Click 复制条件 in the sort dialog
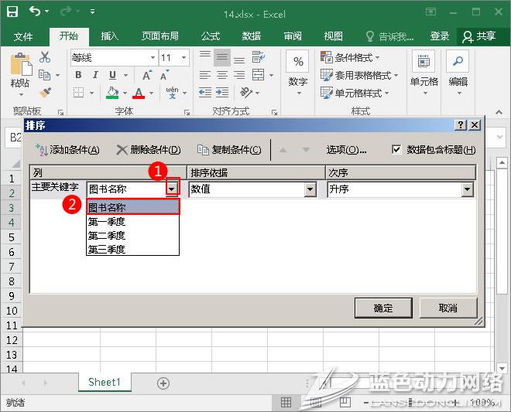Viewport: 511px width, 412px height. pos(229,150)
